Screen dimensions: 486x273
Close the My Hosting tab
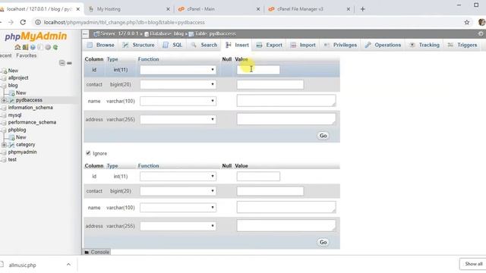(x=168, y=9)
